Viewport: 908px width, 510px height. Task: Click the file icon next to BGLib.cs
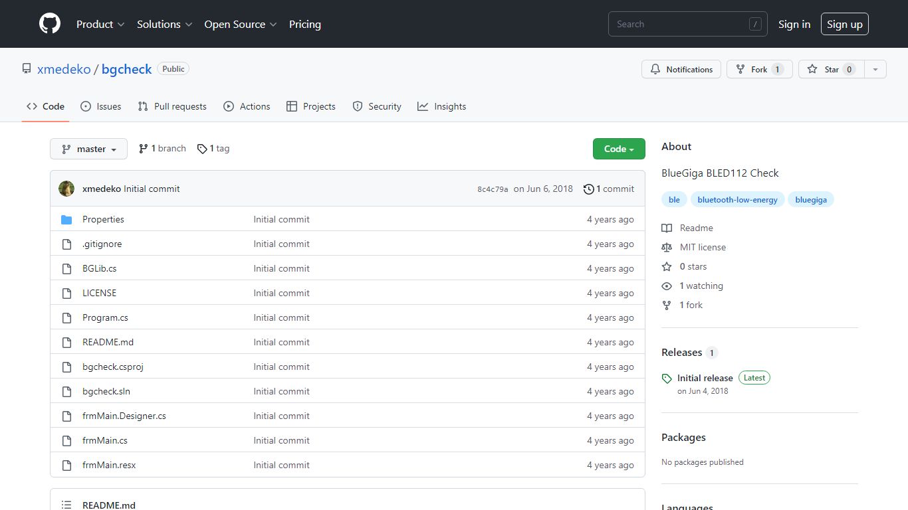pos(66,268)
